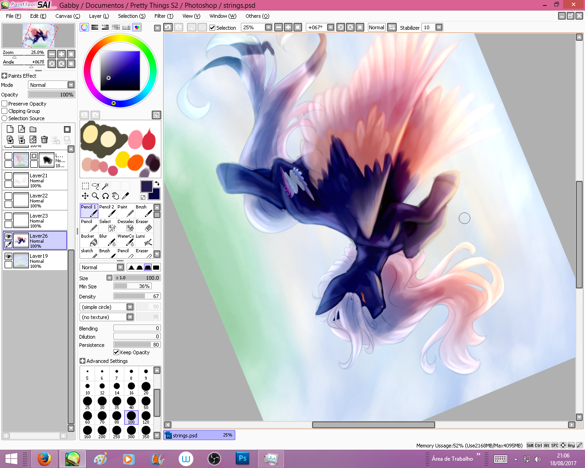Show Layer21 via its visibility box

coord(8,176)
